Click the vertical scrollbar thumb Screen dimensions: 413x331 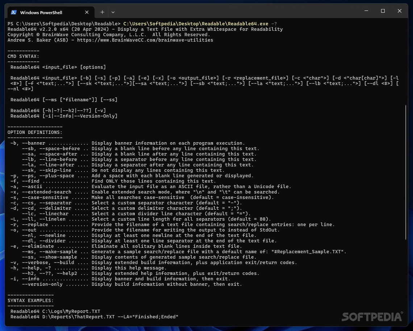(x=406, y=172)
